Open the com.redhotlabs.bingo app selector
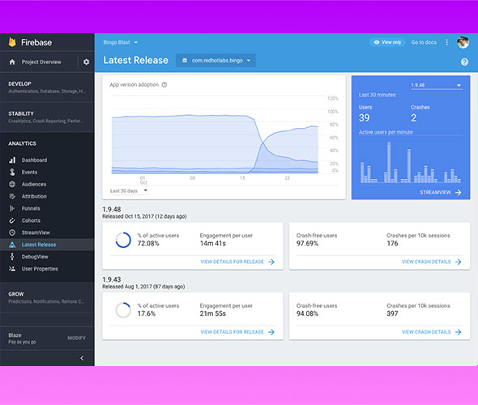Viewport: 478px width, 405px height. pos(216,60)
